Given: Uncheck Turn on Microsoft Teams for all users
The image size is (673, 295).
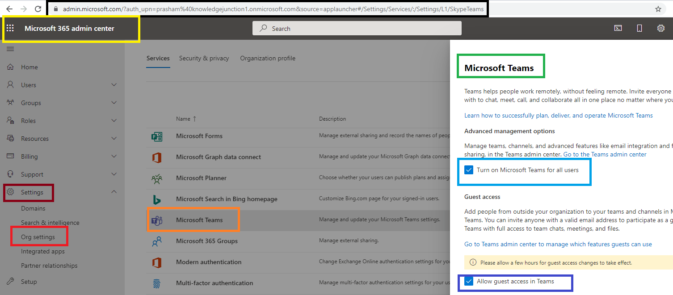Looking at the screenshot, I should 469,170.
